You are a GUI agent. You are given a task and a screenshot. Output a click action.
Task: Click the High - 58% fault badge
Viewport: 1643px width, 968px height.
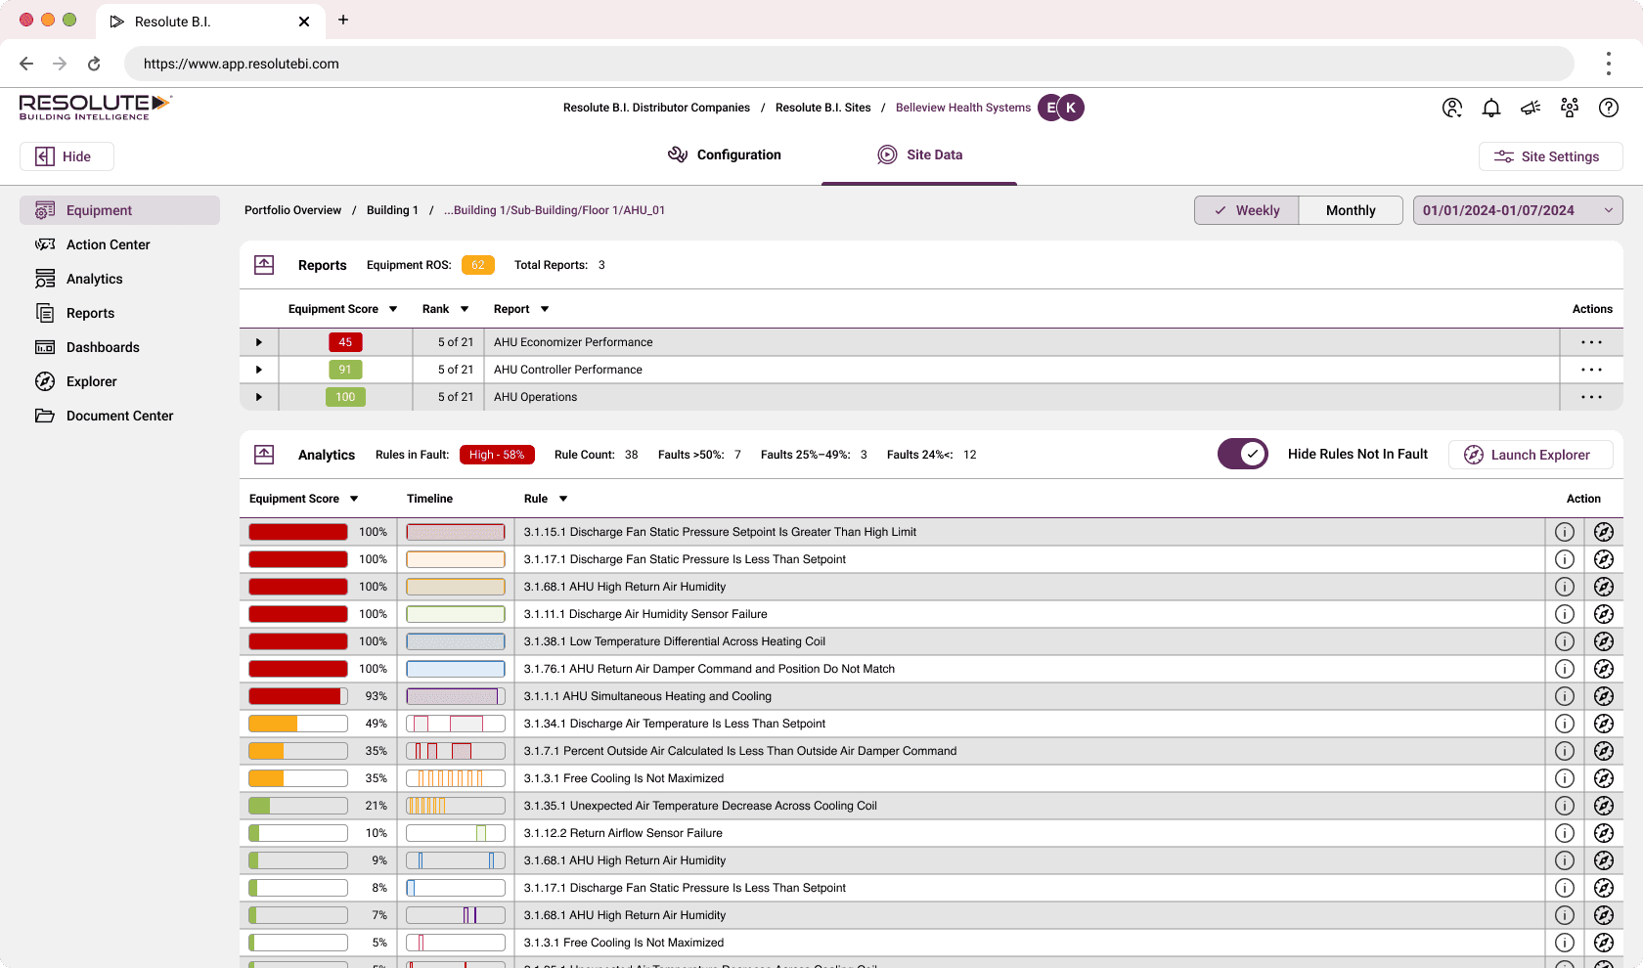(497, 455)
